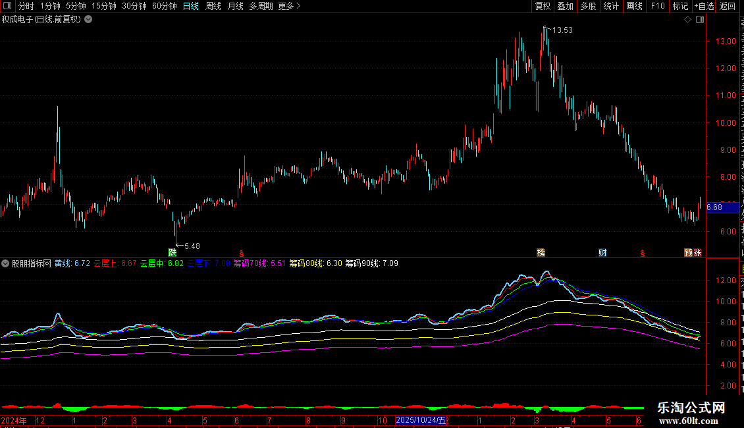
Task: Click the 榜 marker icon
Action: click(541, 252)
